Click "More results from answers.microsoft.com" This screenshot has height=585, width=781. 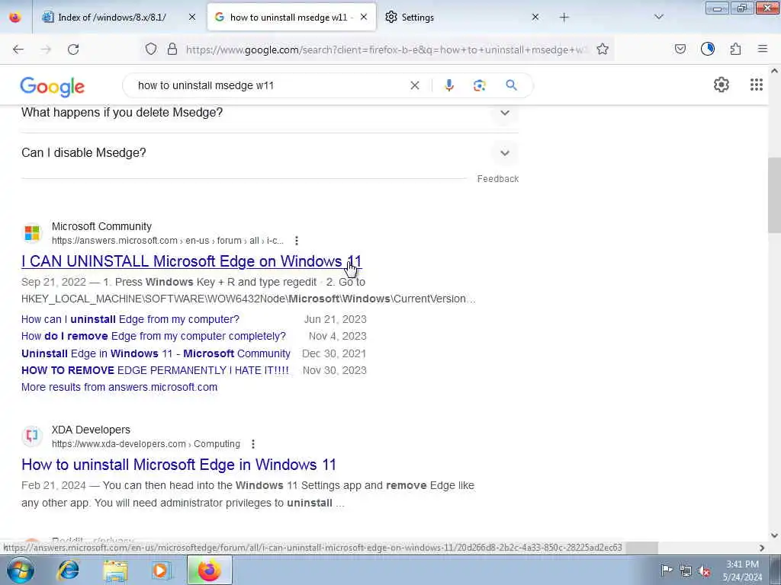pos(120,388)
